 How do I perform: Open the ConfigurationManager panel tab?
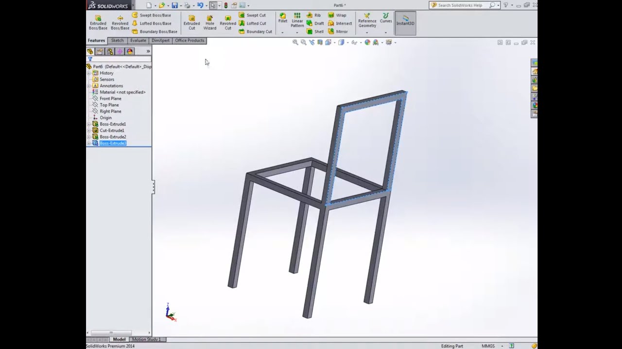click(x=110, y=51)
